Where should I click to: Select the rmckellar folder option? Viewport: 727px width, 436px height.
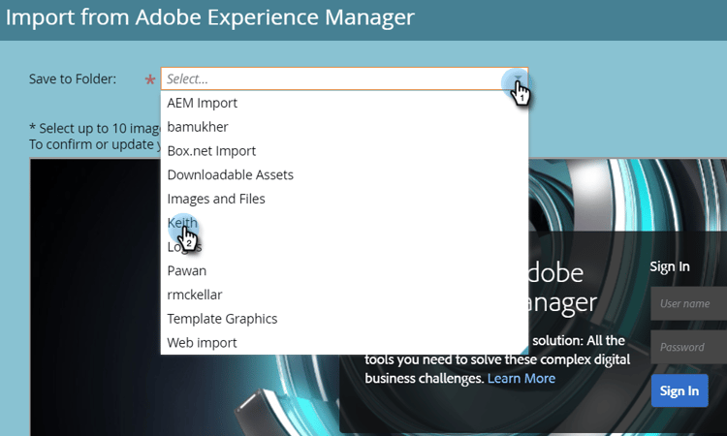[x=344, y=296]
